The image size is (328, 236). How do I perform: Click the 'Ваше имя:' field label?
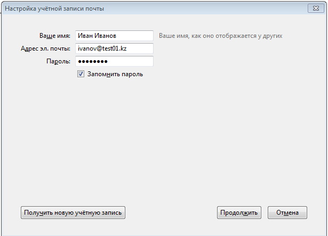[55, 36]
